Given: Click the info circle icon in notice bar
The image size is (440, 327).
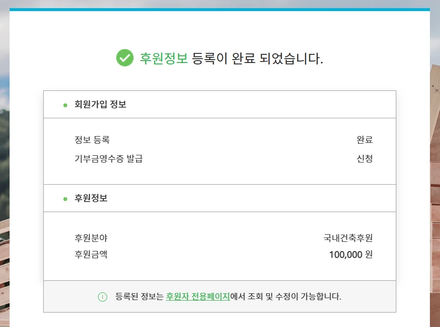Looking at the screenshot, I should pos(102,297).
